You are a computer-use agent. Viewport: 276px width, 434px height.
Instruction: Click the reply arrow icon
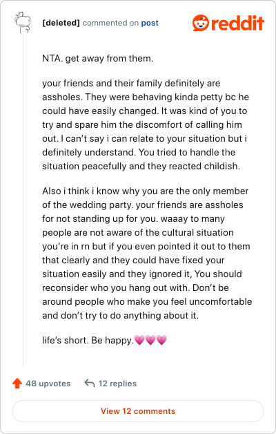point(90,384)
